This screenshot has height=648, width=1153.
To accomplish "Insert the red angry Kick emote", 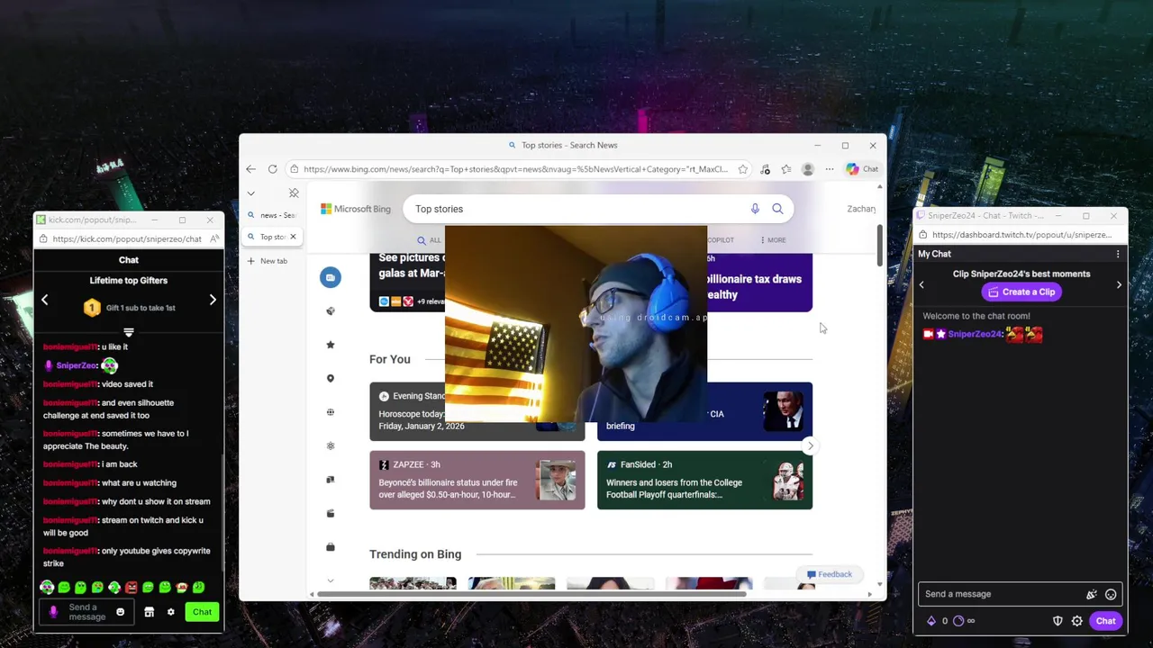I will 132,588.
